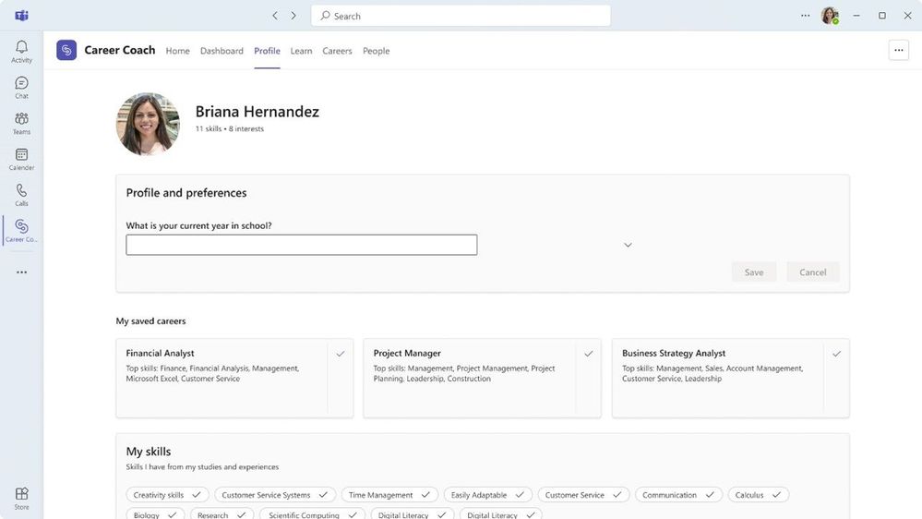Click the '11 skills • 8 interests' text
Screen dimensions: 922x519
click(x=229, y=129)
